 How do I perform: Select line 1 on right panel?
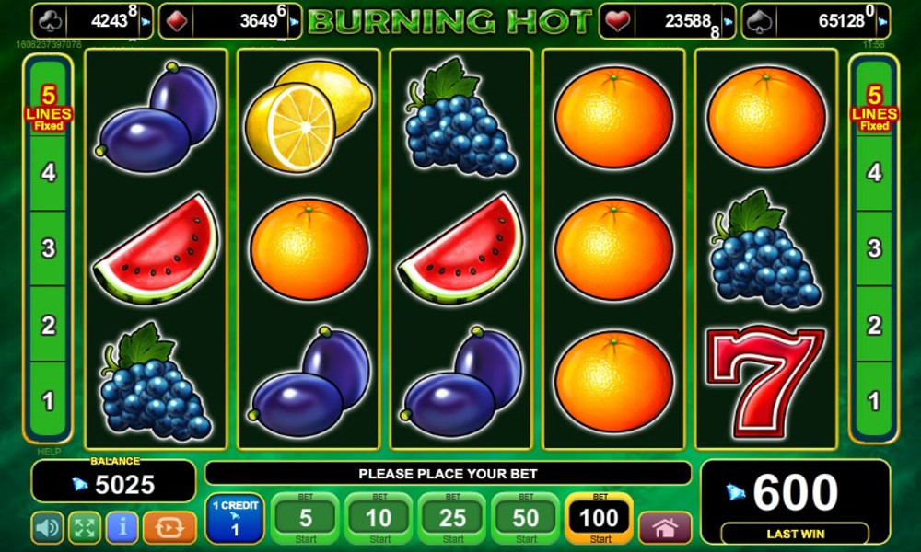874,401
